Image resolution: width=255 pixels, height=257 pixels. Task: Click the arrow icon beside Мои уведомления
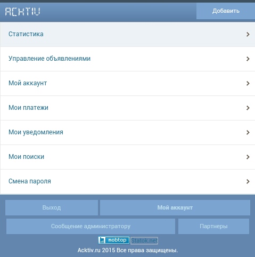pos(248,132)
